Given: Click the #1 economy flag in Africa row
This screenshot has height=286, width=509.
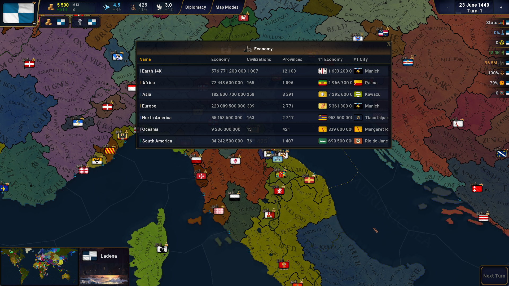Looking at the screenshot, I should (322, 83).
